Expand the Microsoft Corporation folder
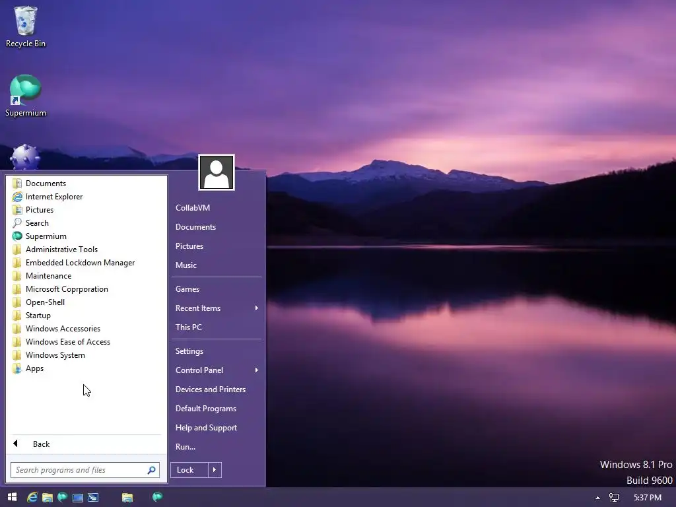Screen dimensions: 676x507 (86, 289)
